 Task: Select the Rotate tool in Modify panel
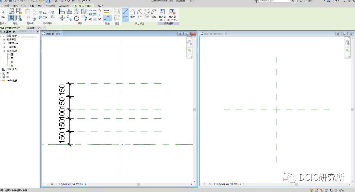(77, 18)
